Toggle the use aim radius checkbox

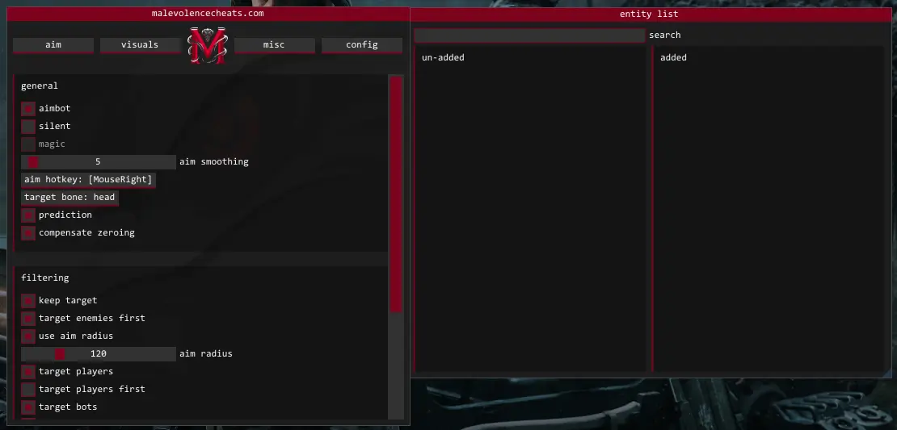28,336
